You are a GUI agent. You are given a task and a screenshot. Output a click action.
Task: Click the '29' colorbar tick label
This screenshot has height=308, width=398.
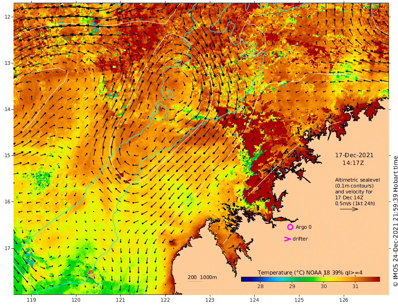[292, 286]
